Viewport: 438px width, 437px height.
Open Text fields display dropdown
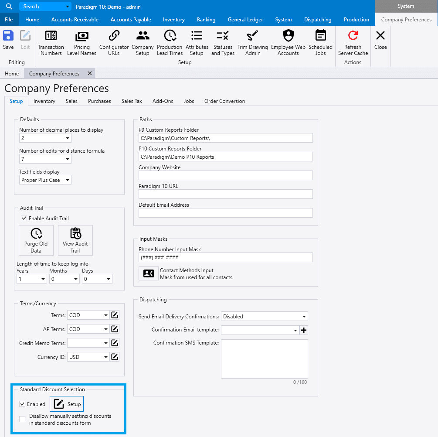67,180
